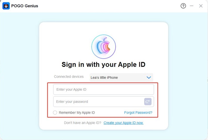
Task: Click the "Remember My Apple ID" label text
Action: pos(77,113)
